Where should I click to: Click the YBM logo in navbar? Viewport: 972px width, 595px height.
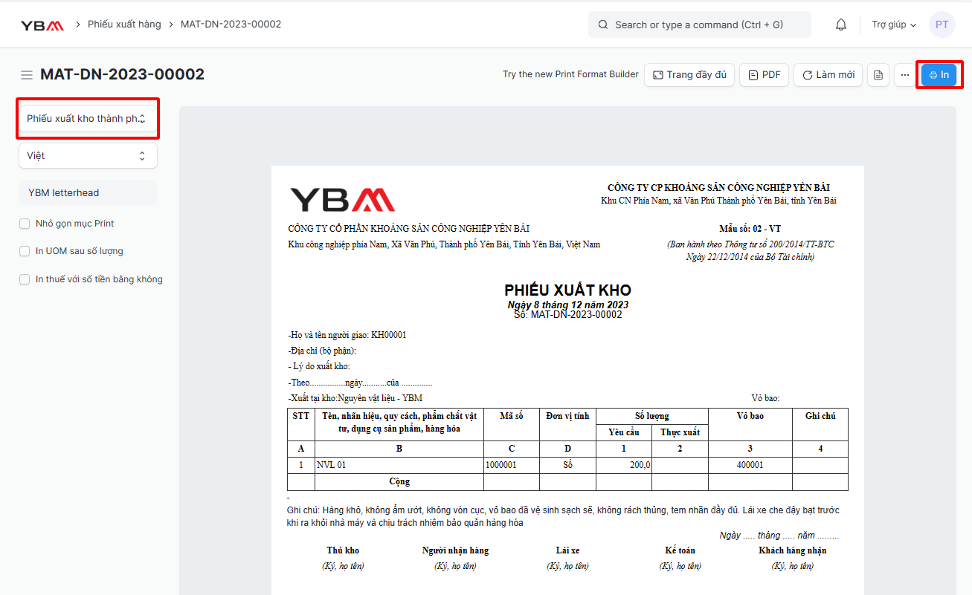click(x=42, y=25)
